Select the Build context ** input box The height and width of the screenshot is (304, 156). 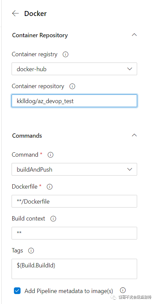(x=74, y=233)
